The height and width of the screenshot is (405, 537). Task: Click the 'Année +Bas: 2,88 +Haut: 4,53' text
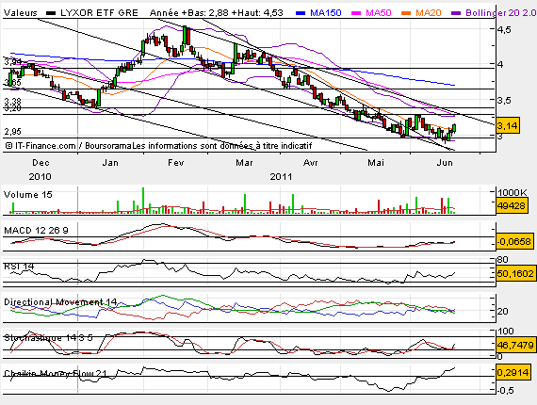[217, 13]
